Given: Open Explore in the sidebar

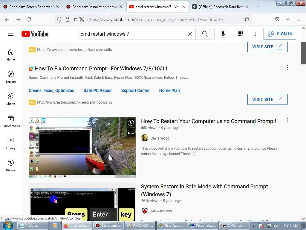Looking at the screenshot, I should point(11,77).
